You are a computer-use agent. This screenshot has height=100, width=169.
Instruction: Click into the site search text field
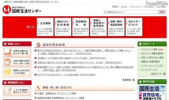coord(142,12)
